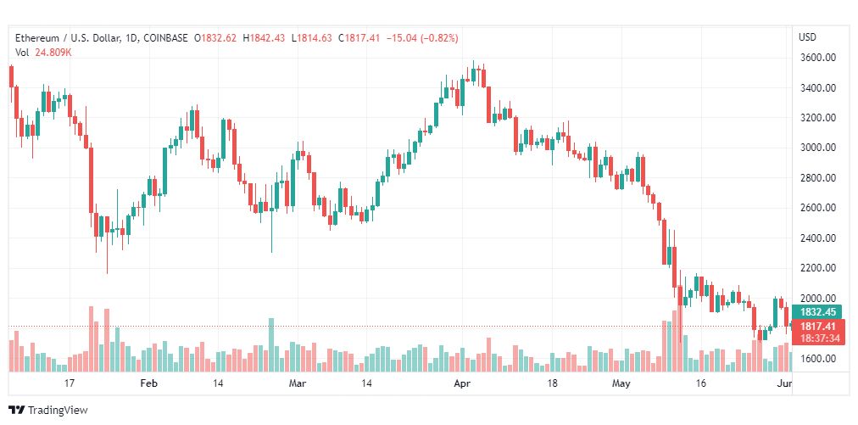Click the 2000.00 price axis label
Viewport: 858px width, 425px height.
point(817,299)
